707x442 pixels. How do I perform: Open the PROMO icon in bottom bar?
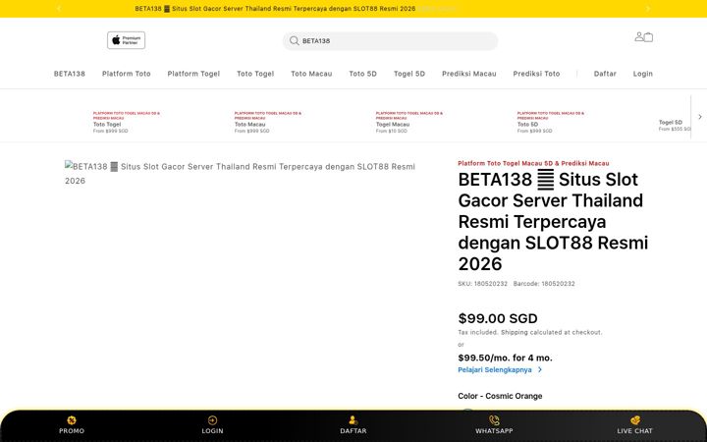click(72, 420)
